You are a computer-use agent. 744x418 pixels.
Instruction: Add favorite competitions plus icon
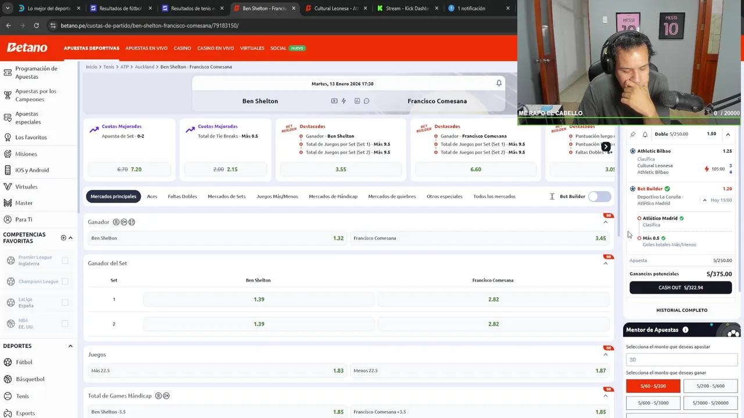pyautogui.click(x=63, y=237)
